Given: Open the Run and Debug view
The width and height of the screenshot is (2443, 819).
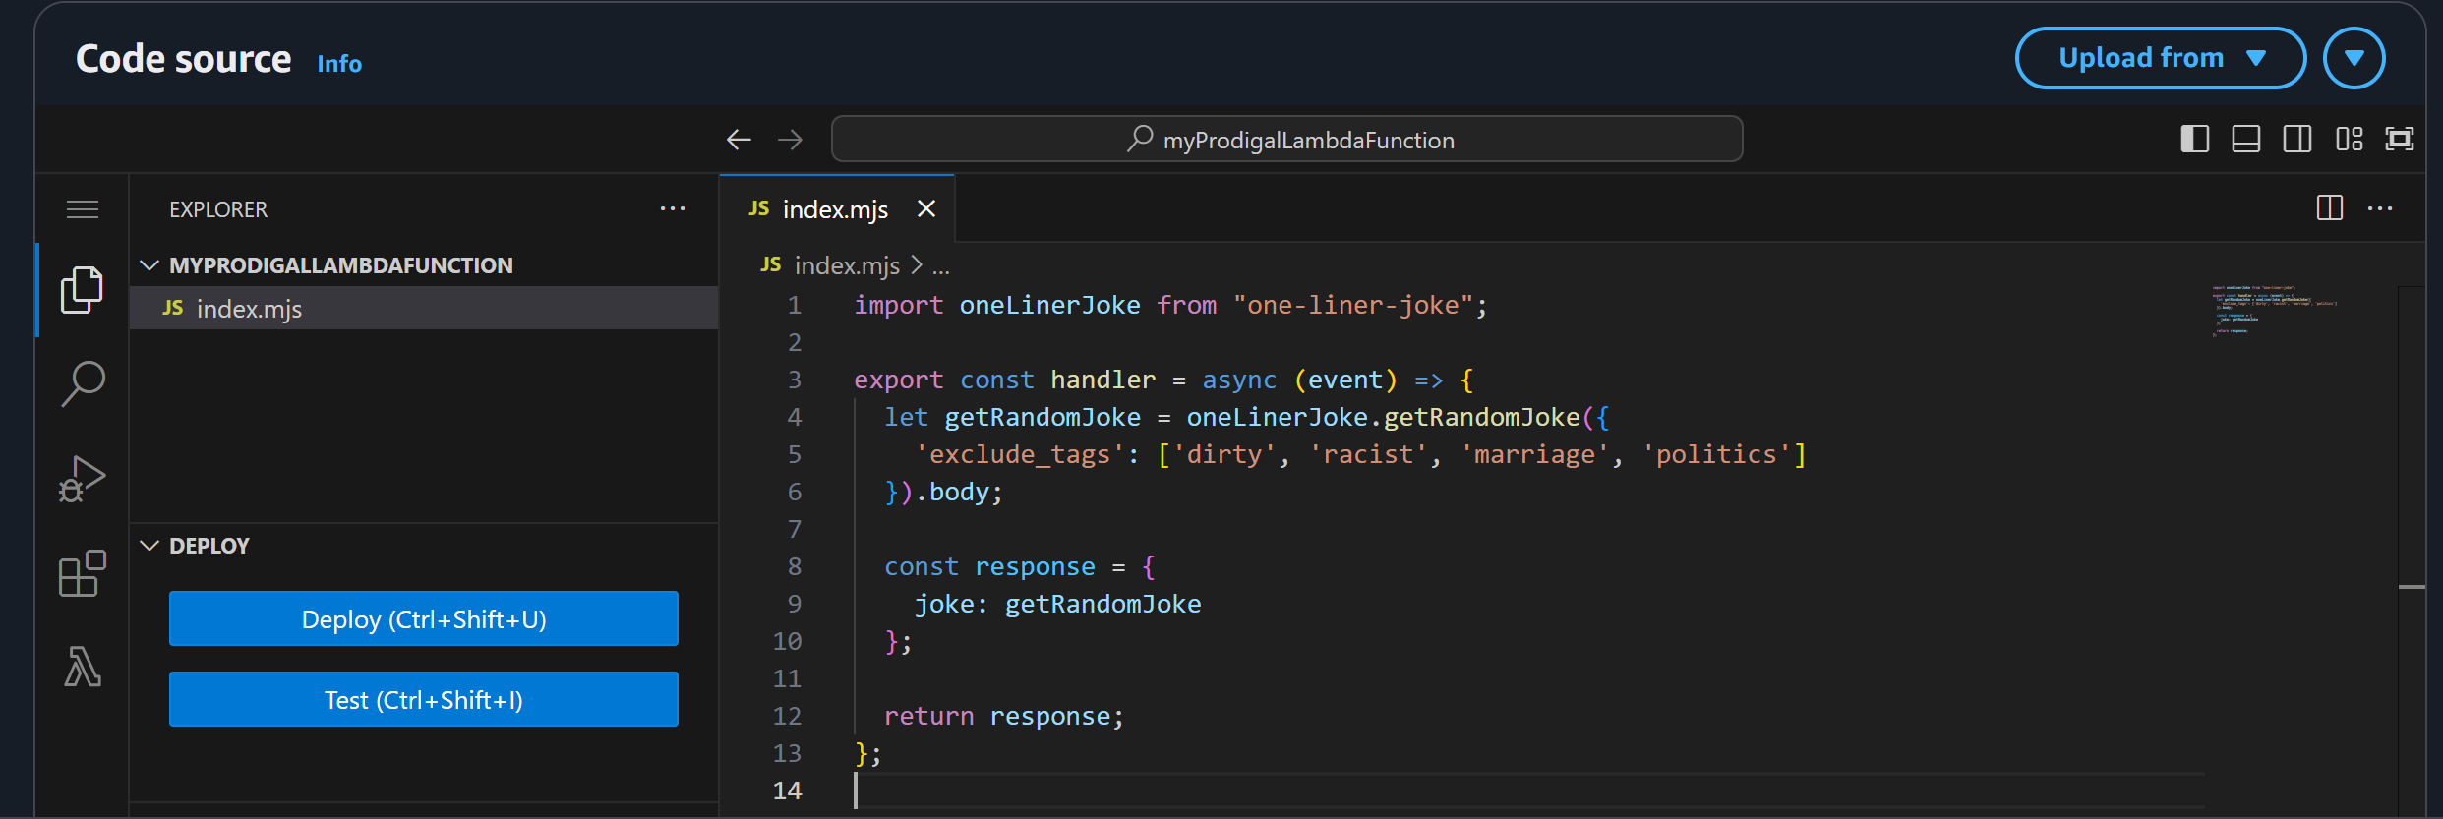Looking at the screenshot, I should tap(82, 479).
